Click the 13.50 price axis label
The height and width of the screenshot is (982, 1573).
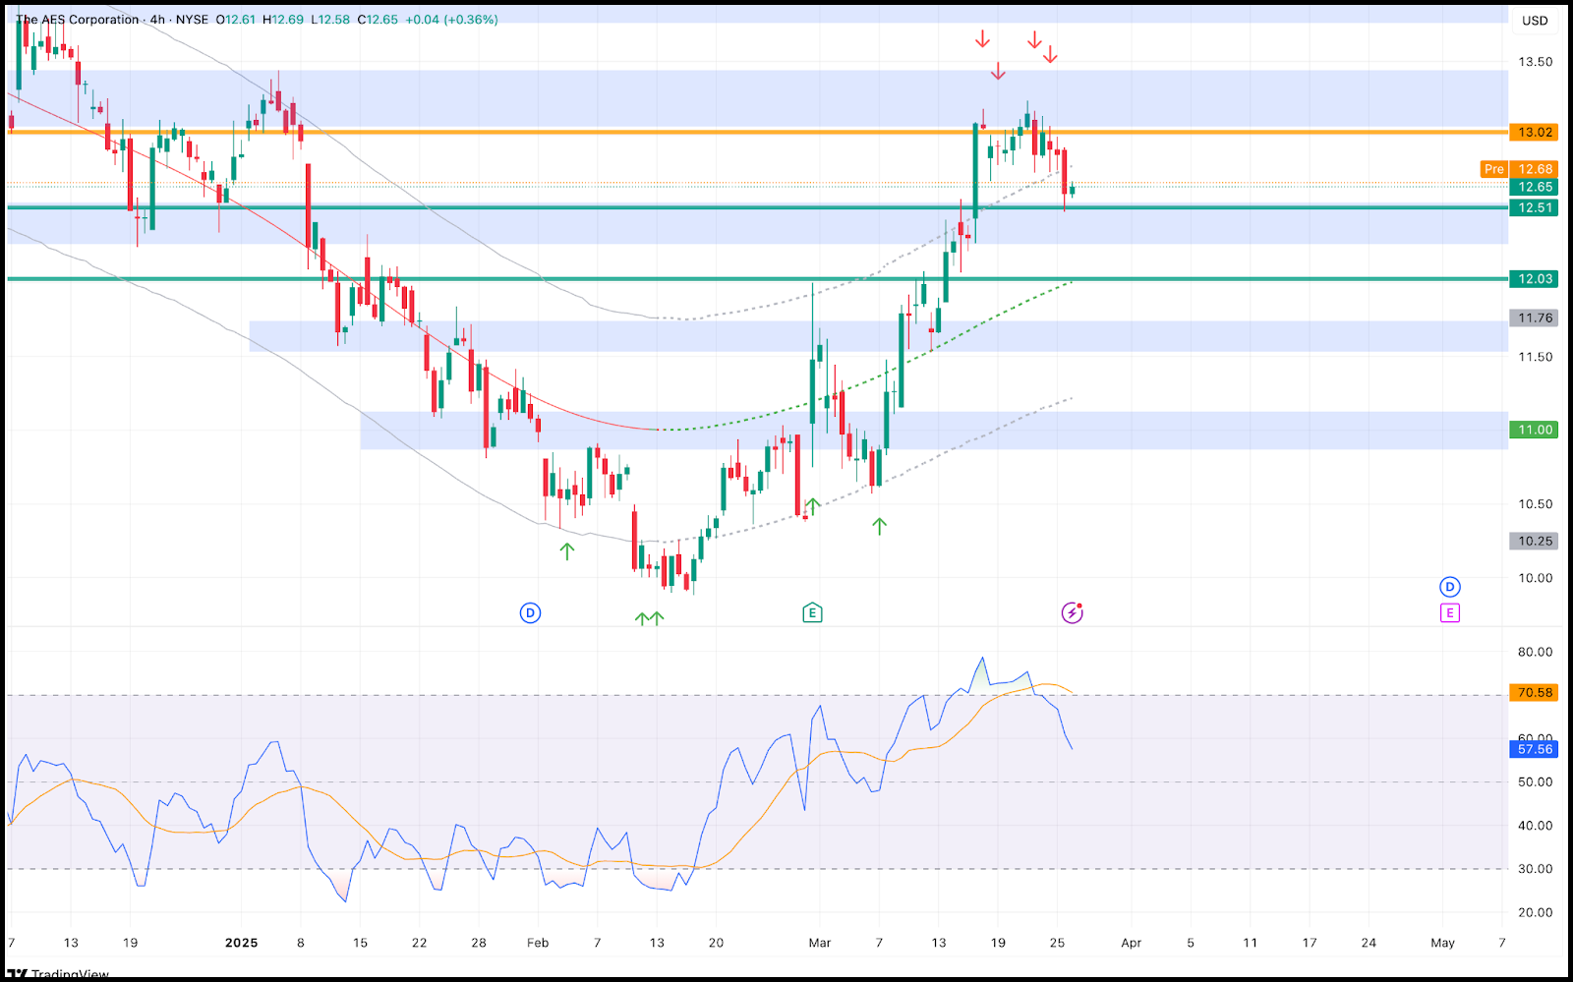pos(1535,62)
